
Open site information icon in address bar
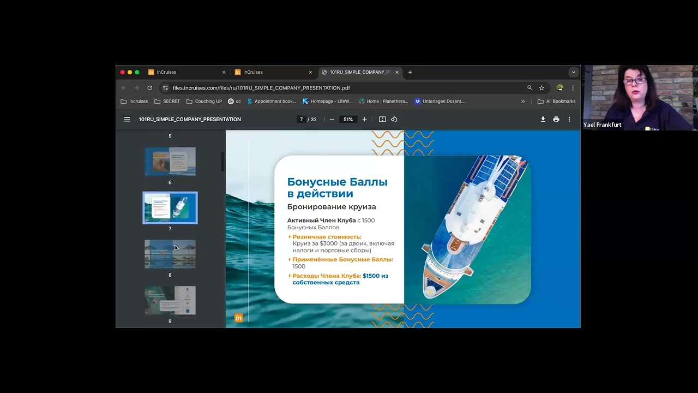pos(165,88)
